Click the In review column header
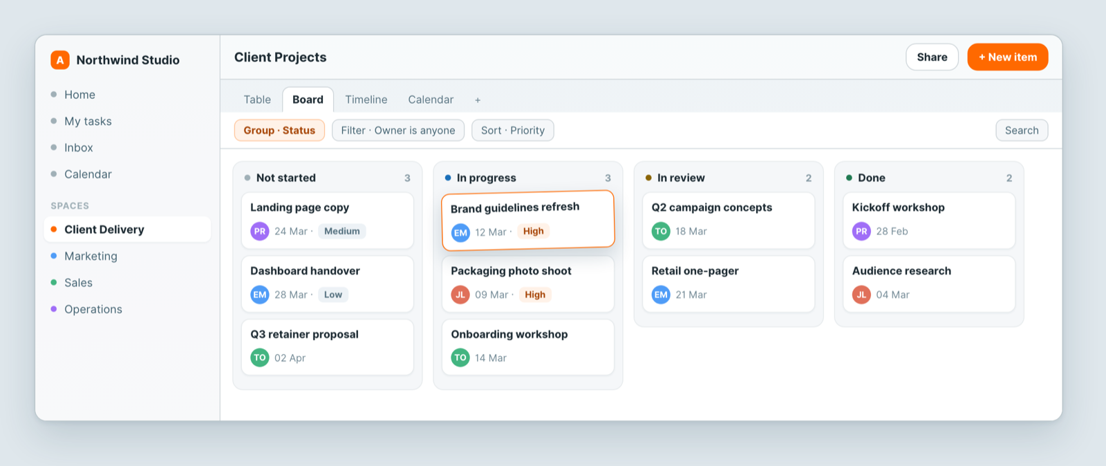Image resolution: width=1106 pixels, height=466 pixels. [x=728, y=178]
